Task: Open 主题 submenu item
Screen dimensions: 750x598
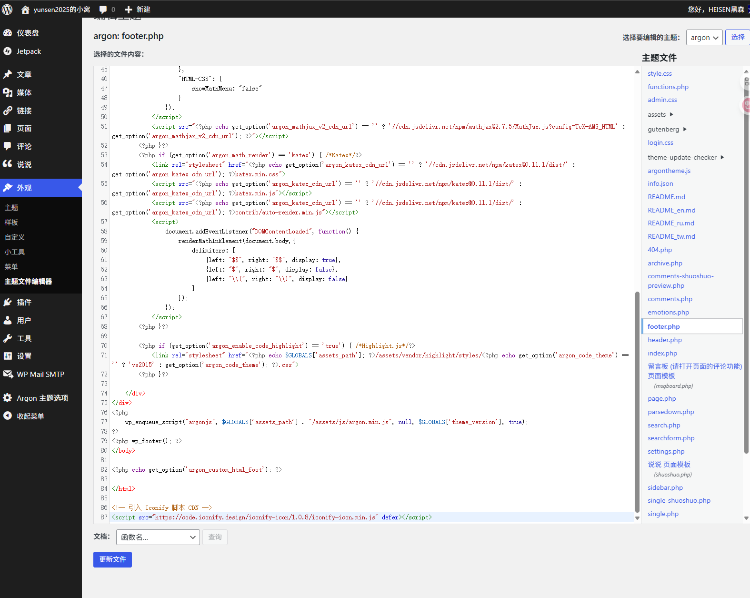Action: 11,208
